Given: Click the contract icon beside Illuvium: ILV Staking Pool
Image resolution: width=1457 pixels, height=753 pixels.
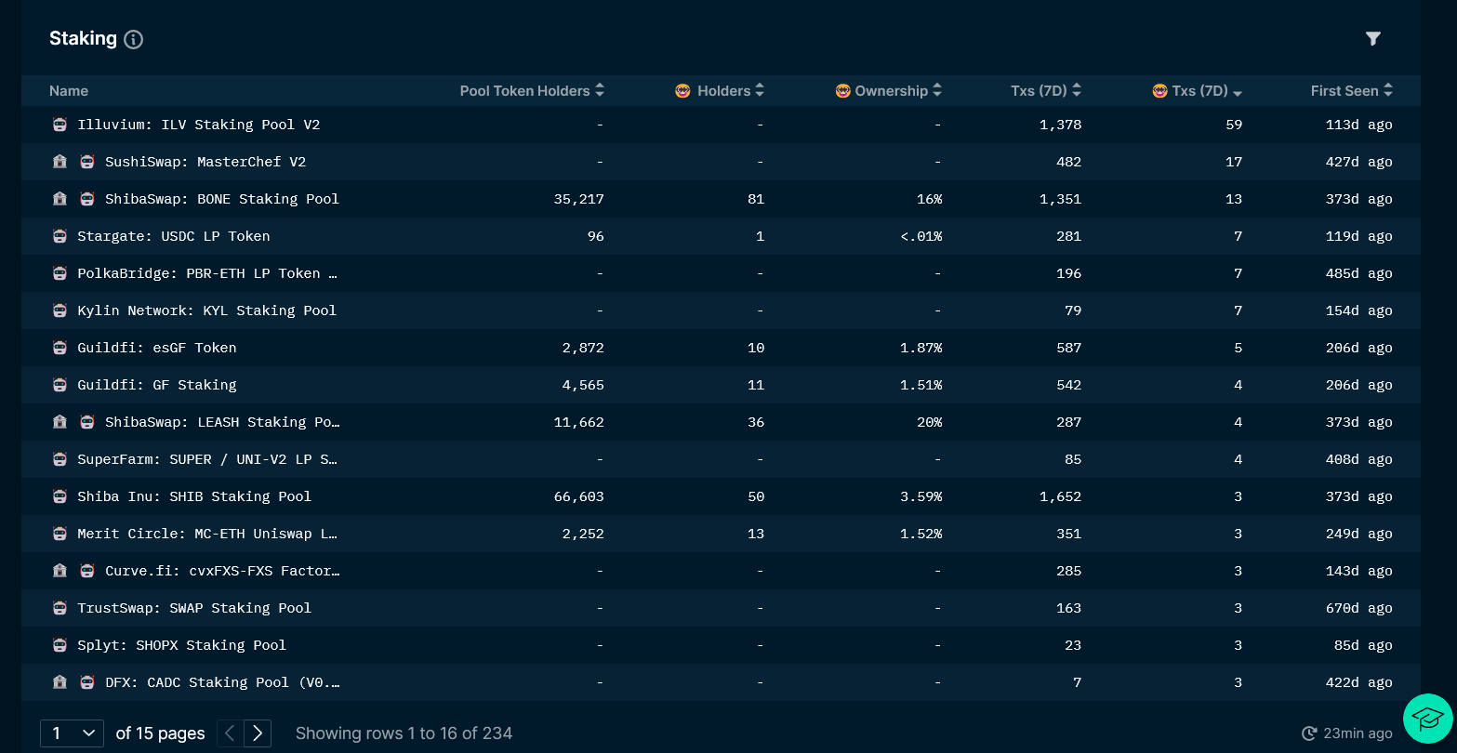Looking at the screenshot, I should pyautogui.click(x=60, y=125).
